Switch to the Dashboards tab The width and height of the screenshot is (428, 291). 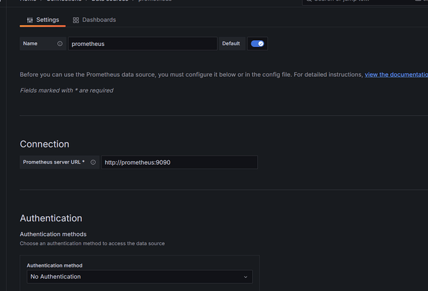94,20
